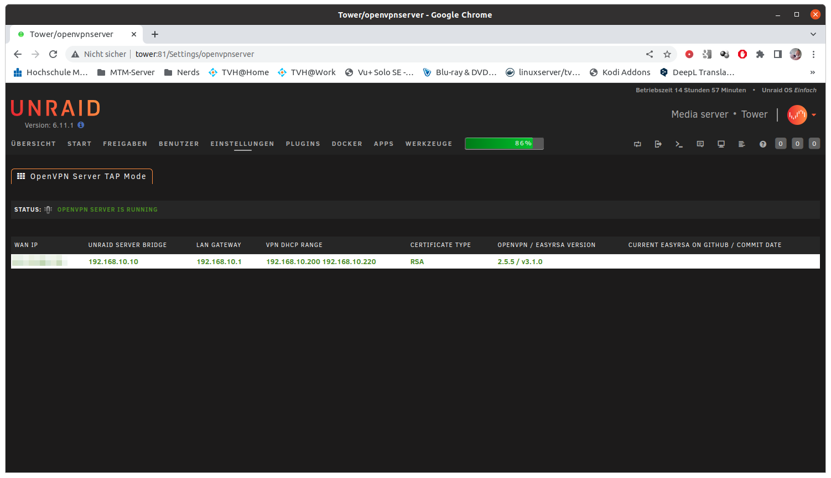Viewport: 831px width, 478px height.
Task: Open the system log lines icon
Action: coord(742,144)
